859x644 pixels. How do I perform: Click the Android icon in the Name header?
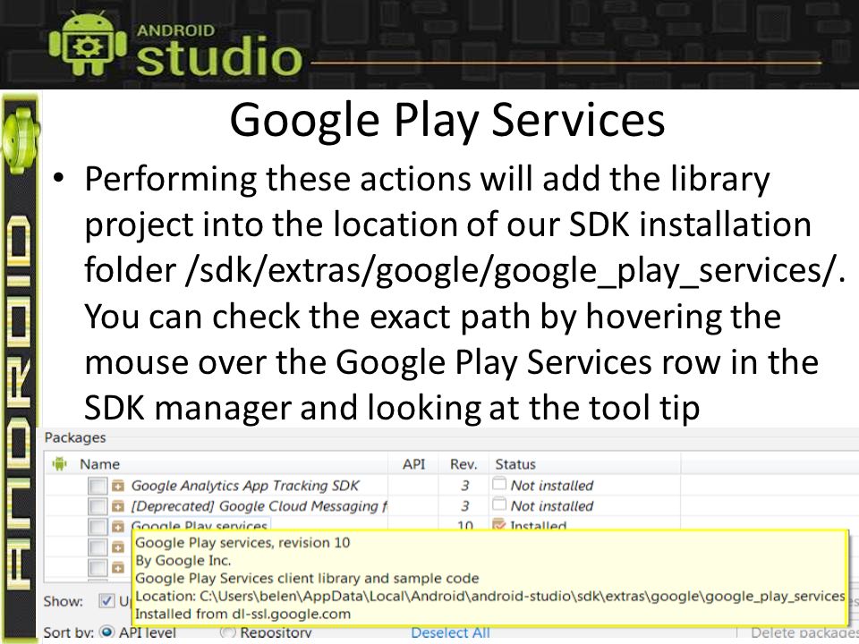tap(59, 464)
